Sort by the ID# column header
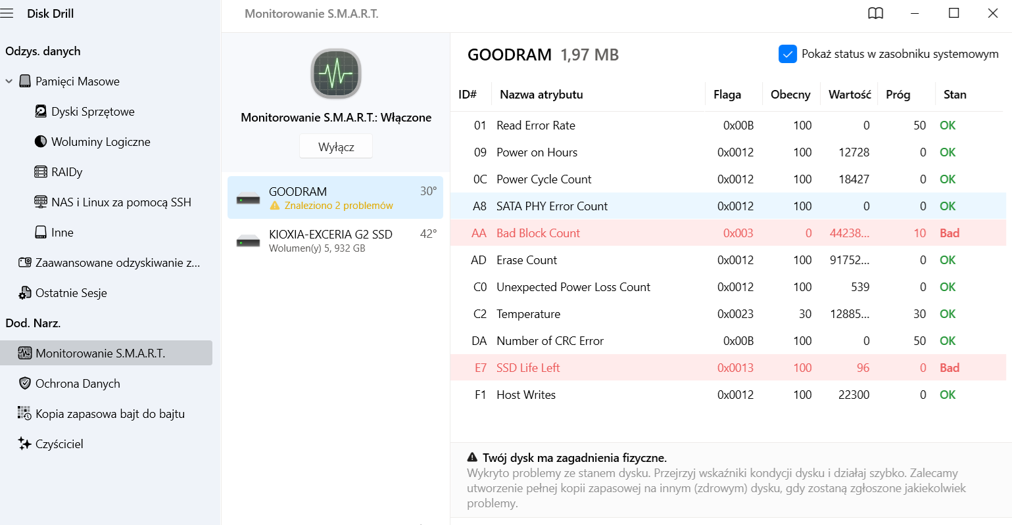This screenshot has height=525, width=1012. click(x=468, y=95)
